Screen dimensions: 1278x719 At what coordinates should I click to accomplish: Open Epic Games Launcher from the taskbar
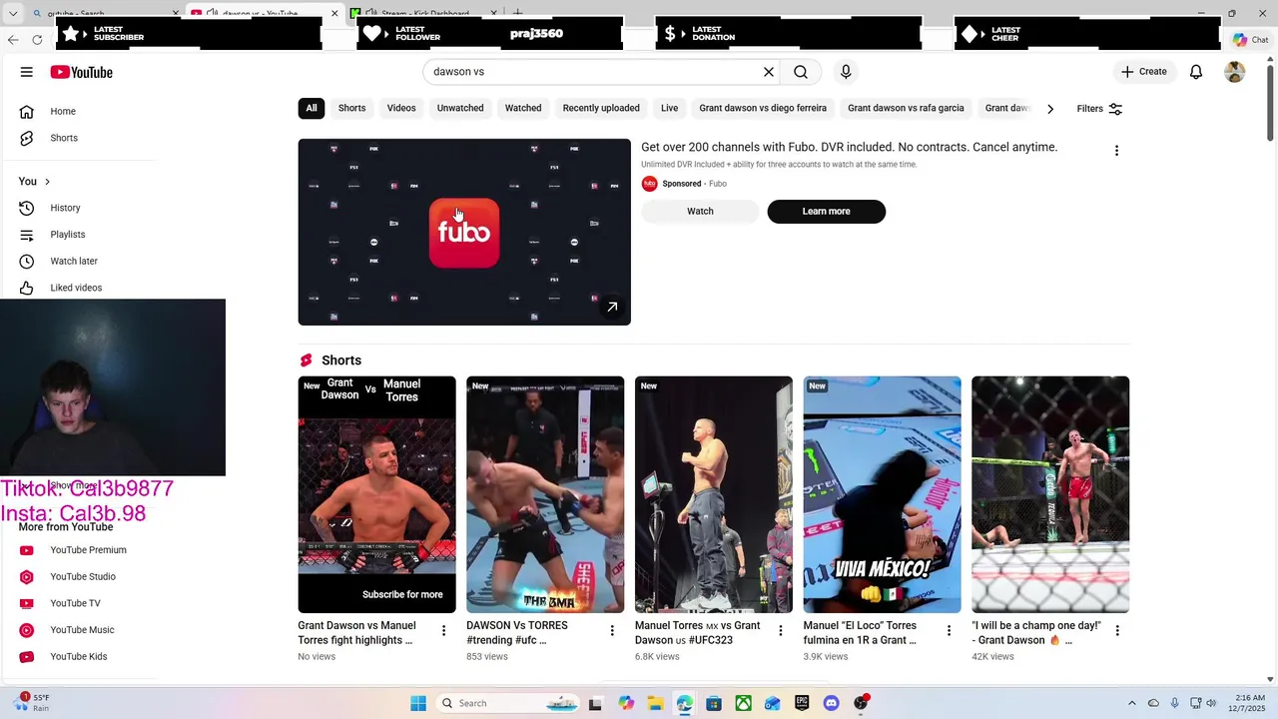point(802,703)
